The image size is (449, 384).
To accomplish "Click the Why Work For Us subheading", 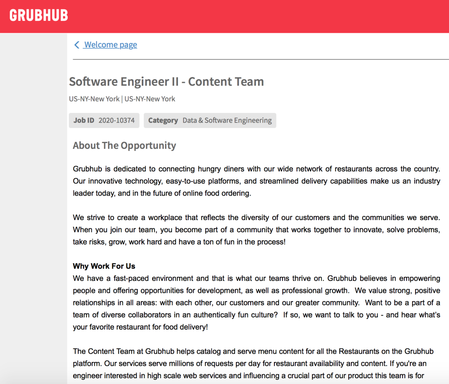I will tap(104, 266).
